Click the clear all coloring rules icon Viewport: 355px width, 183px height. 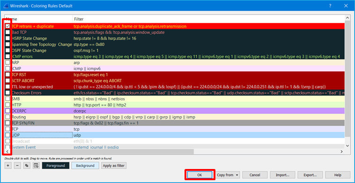click(x=36, y=166)
